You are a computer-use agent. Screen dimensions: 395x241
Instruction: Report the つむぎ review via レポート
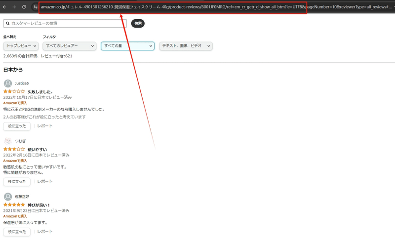point(45,181)
